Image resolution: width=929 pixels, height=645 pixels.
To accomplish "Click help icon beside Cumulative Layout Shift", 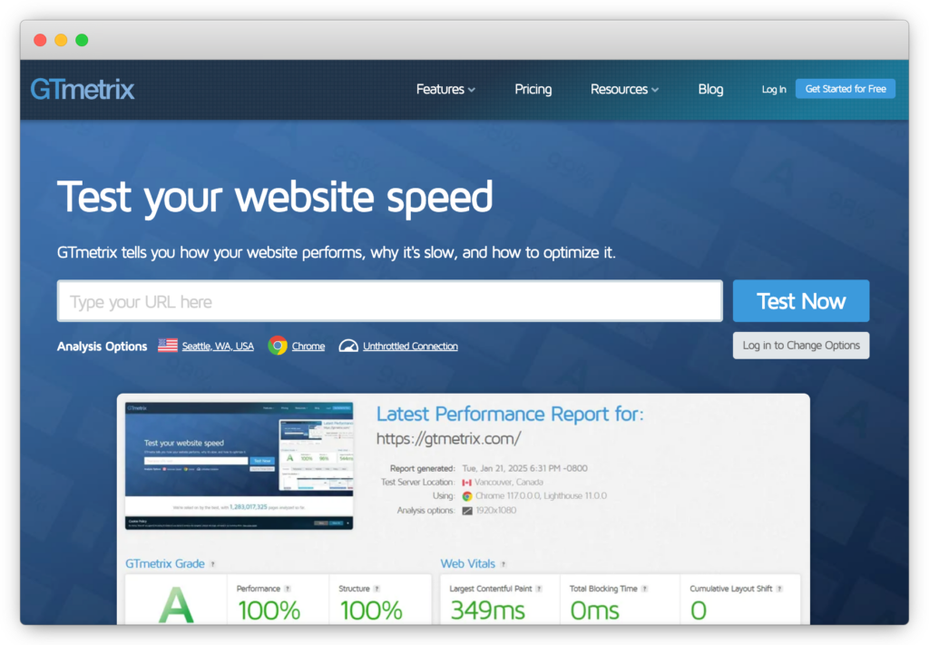I will pyautogui.click(x=779, y=589).
